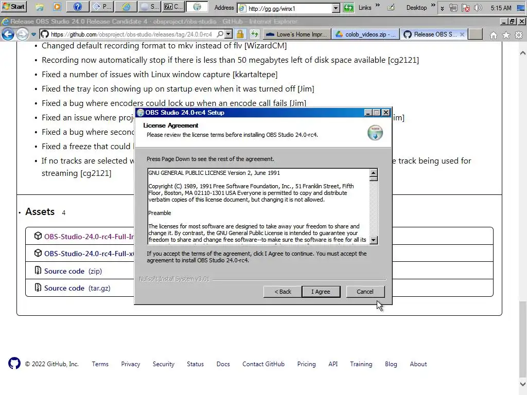The height and width of the screenshot is (395, 527).
Task: Cancel the OBS Studio setup
Action: (x=365, y=292)
